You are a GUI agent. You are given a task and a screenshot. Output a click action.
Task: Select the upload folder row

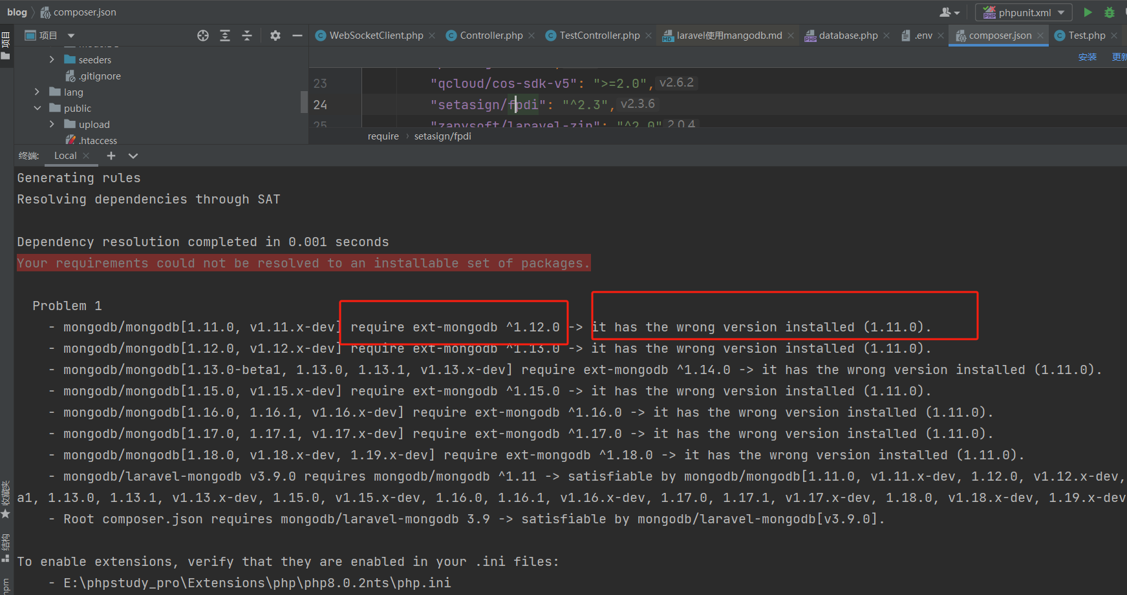point(87,124)
